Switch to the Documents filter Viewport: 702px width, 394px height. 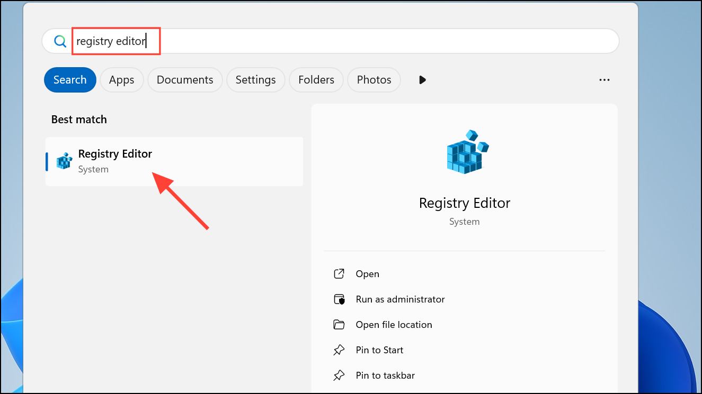coord(185,80)
